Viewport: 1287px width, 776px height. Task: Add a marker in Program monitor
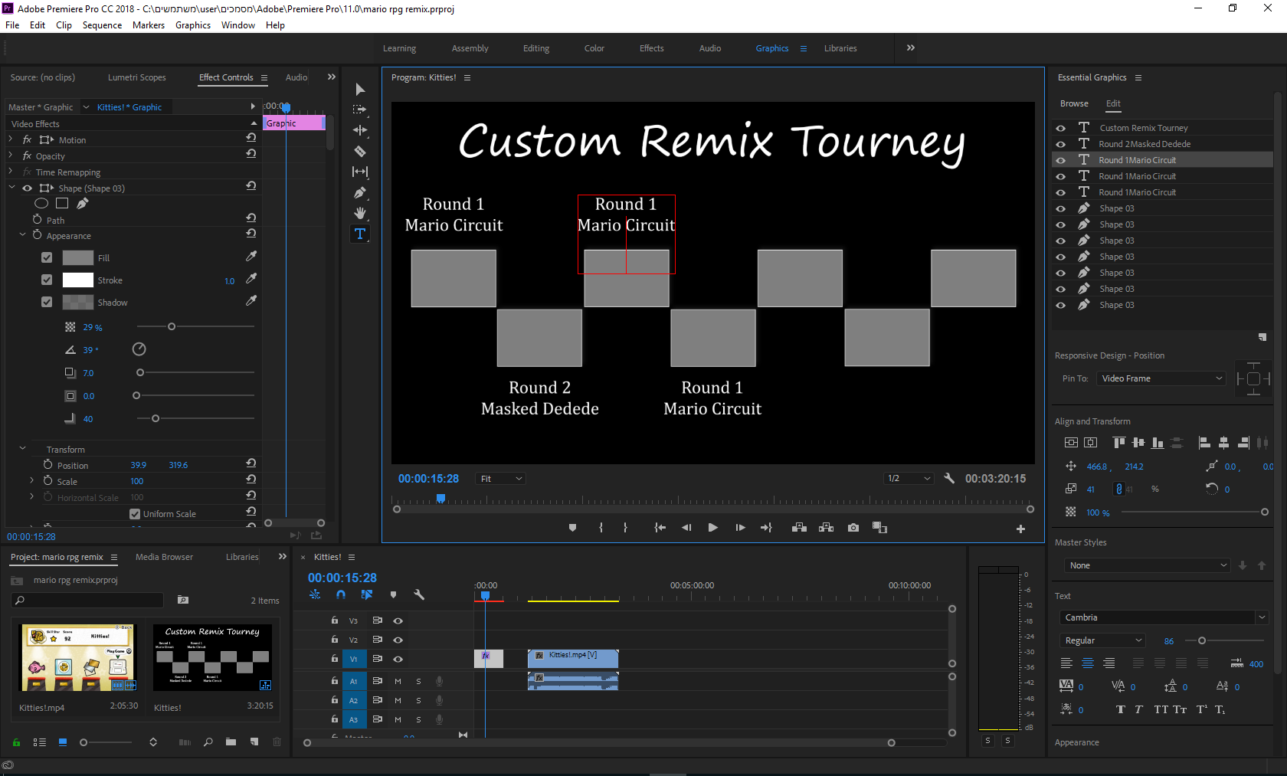click(x=572, y=528)
